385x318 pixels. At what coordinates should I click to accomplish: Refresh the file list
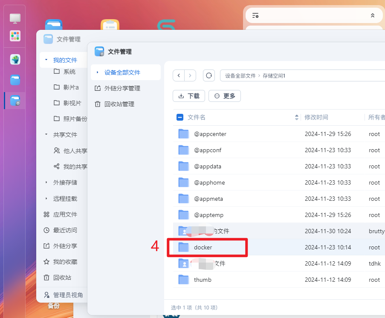click(209, 75)
